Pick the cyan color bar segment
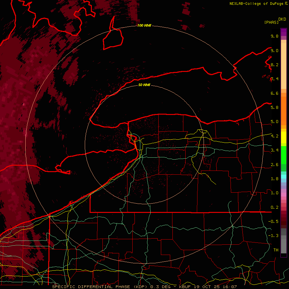The image size is (289, 289). coord(284,176)
